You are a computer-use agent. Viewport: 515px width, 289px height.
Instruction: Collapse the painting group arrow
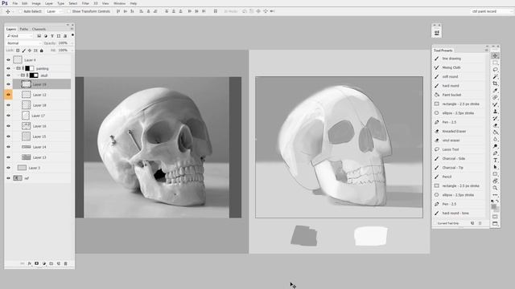(x=14, y=68)
